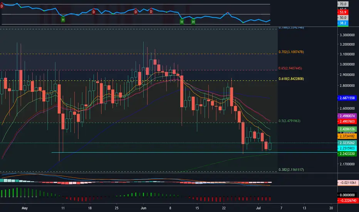Click the 0.5(2.4791963) Fibonacci label
Screen dimensions: 359x212
coord(289,121)
